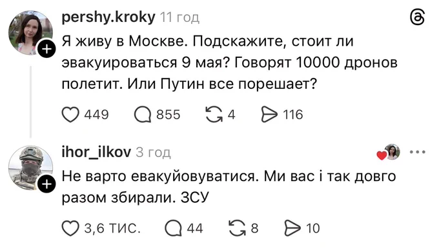Reply to ihor_ilkov comment bubble icon
The image size is (439, 248).
(x=173, y=229)
